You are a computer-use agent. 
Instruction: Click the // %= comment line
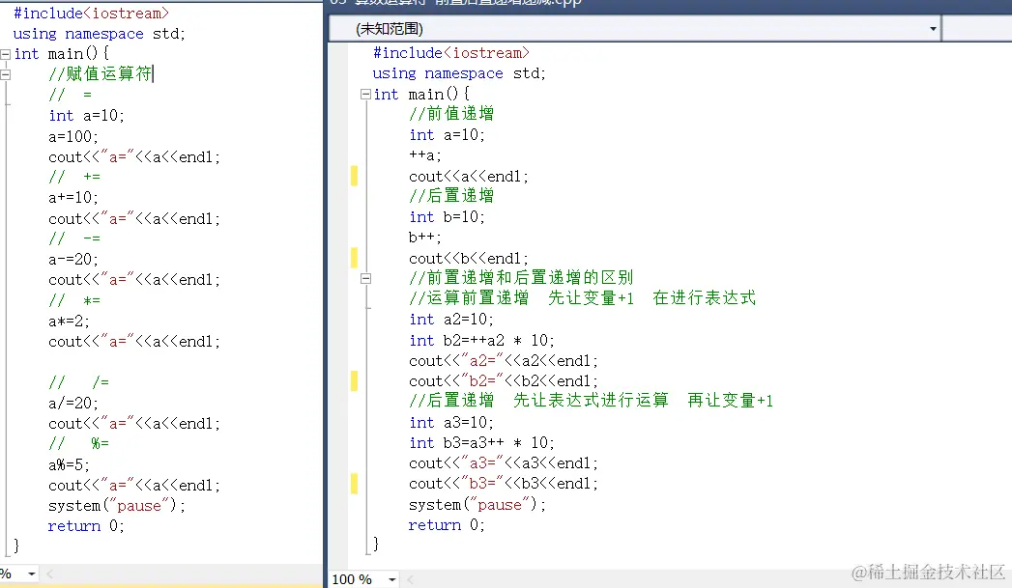pos(78,444)
